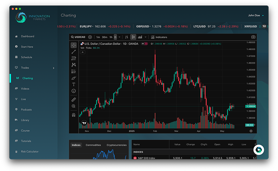278x171 pixels.
Task: Choose the text annotation tool
Action: tap(74, 85)
